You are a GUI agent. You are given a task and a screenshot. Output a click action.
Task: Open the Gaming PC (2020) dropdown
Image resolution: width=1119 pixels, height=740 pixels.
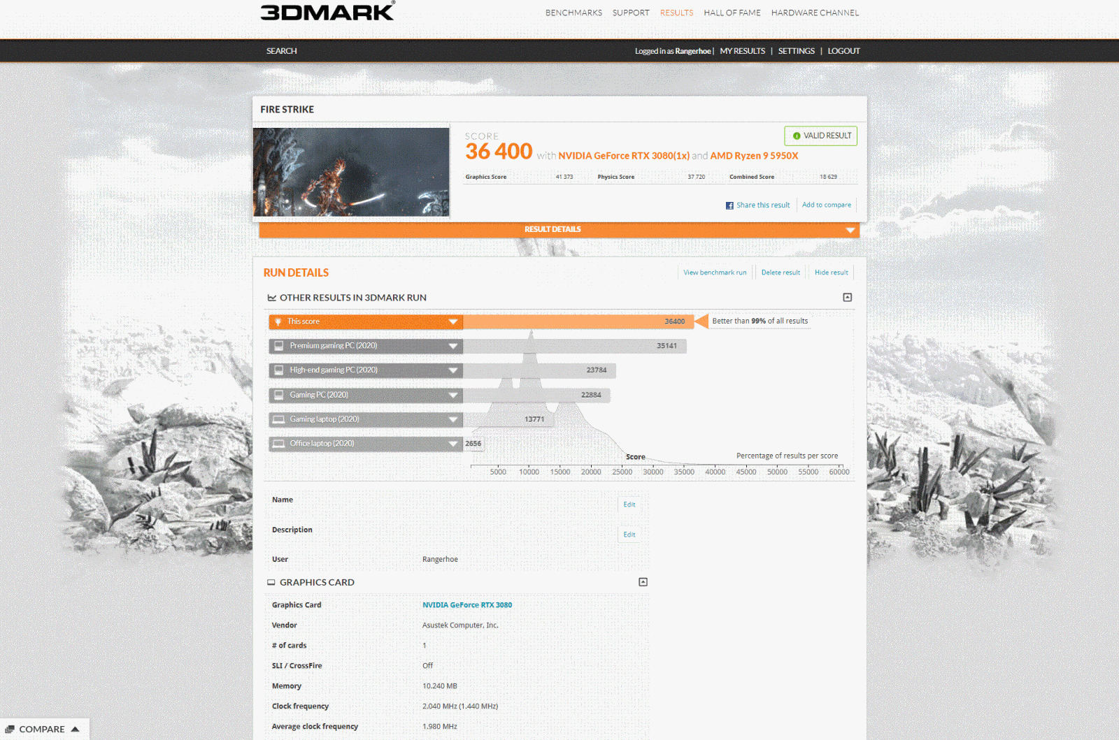(x=366, y=395)
